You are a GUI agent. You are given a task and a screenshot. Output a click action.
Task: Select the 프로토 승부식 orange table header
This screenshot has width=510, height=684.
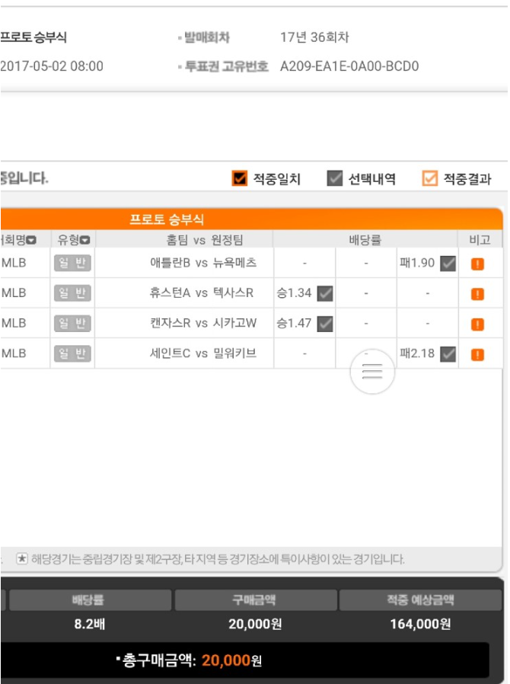coord(251,219)
